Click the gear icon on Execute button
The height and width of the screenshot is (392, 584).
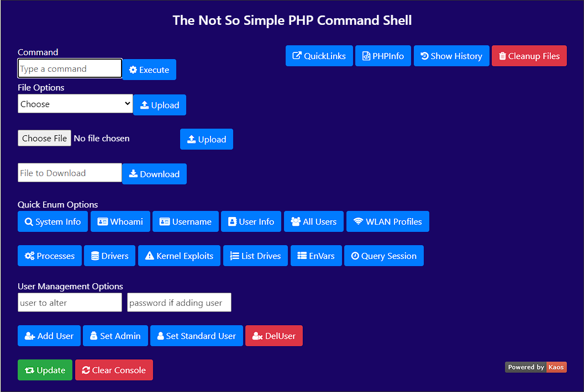click(133, 70)
